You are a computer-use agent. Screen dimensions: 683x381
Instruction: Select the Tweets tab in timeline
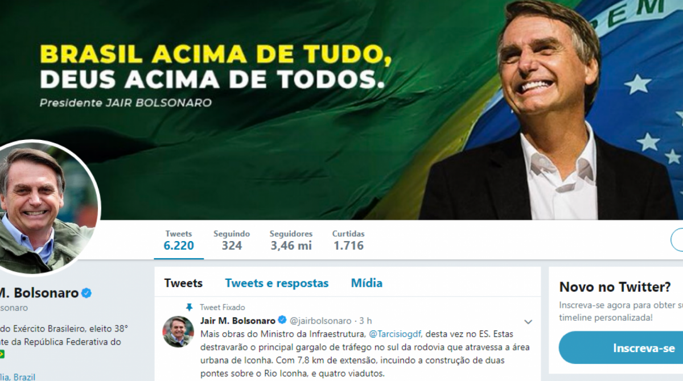point(183,283)
